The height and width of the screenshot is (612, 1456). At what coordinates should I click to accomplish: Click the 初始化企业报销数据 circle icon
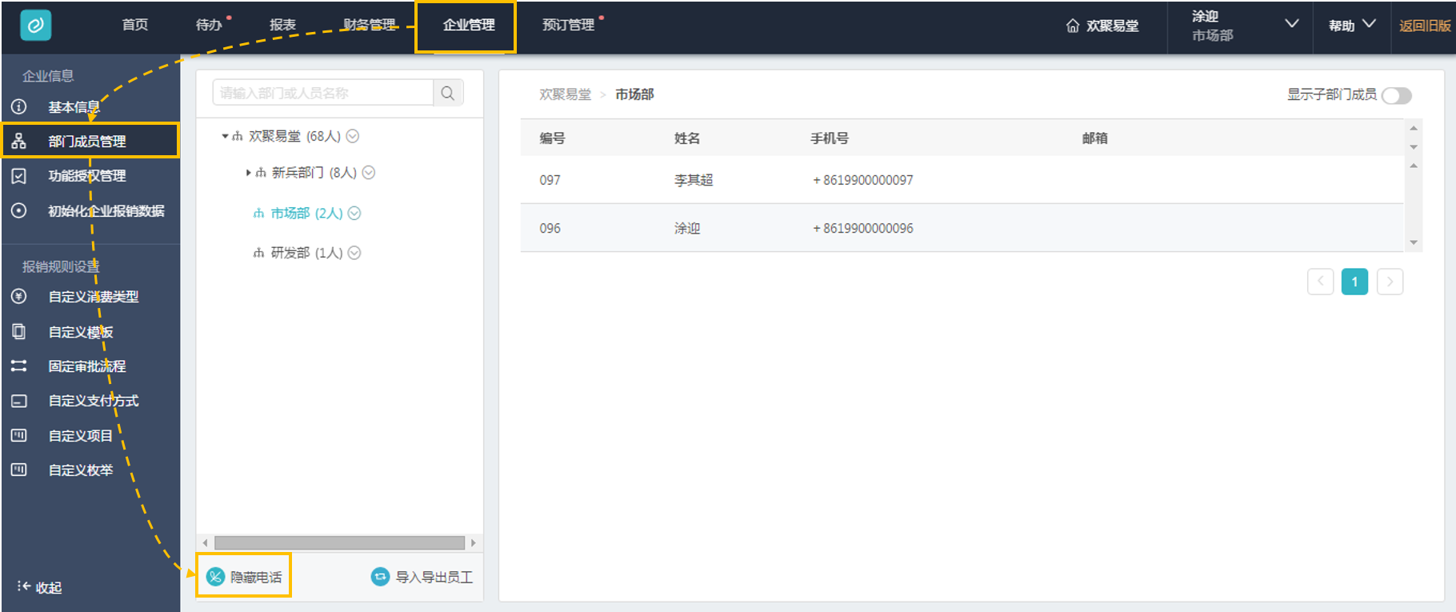19,210
